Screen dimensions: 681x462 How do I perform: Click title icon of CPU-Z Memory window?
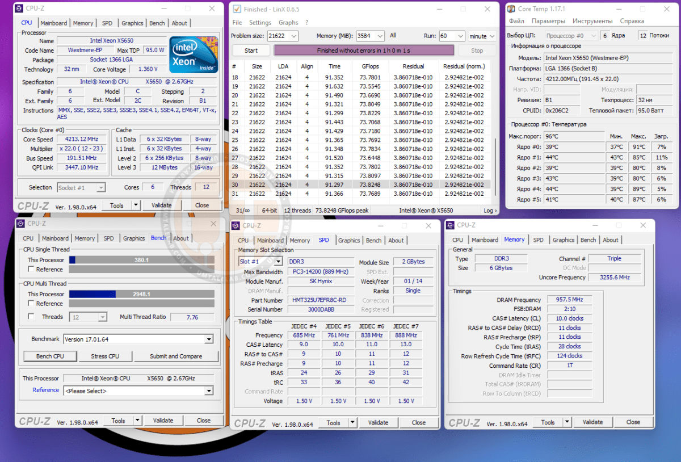click(x=450, y=225)
